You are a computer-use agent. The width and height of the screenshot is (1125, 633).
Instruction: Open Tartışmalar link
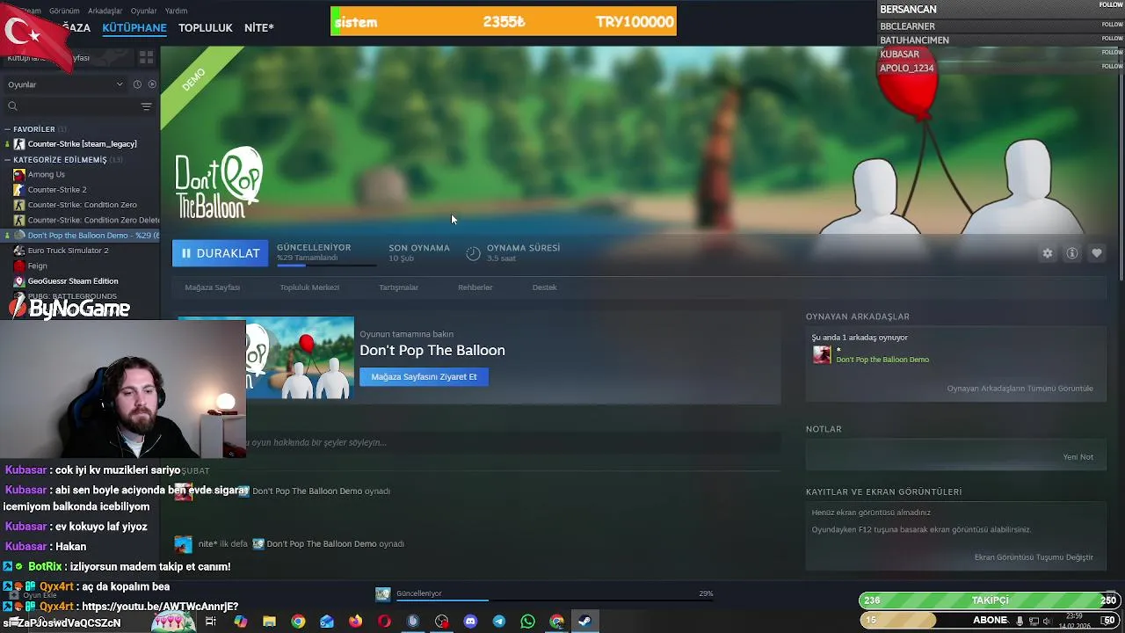(x=398, y=287)
